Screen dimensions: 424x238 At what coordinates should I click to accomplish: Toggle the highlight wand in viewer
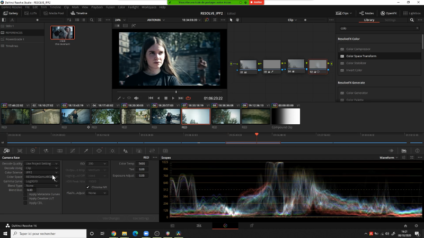[134, 25]
